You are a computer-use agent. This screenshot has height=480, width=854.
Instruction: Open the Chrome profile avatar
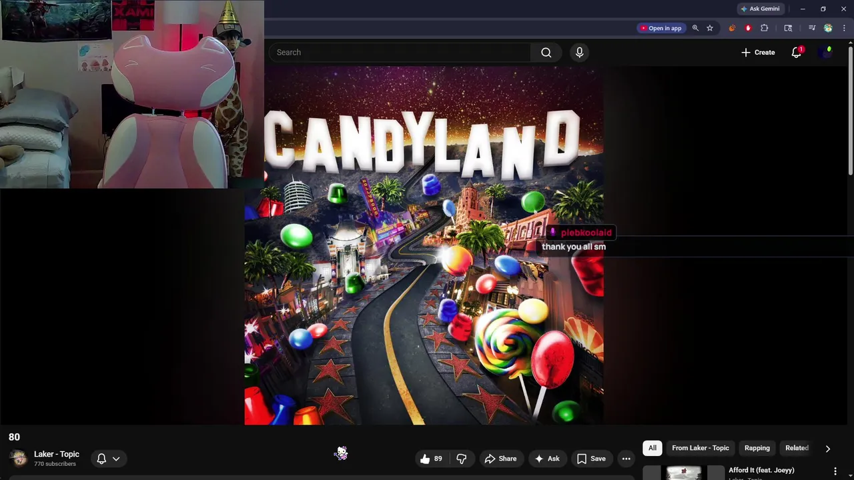[x=828, y=28]
